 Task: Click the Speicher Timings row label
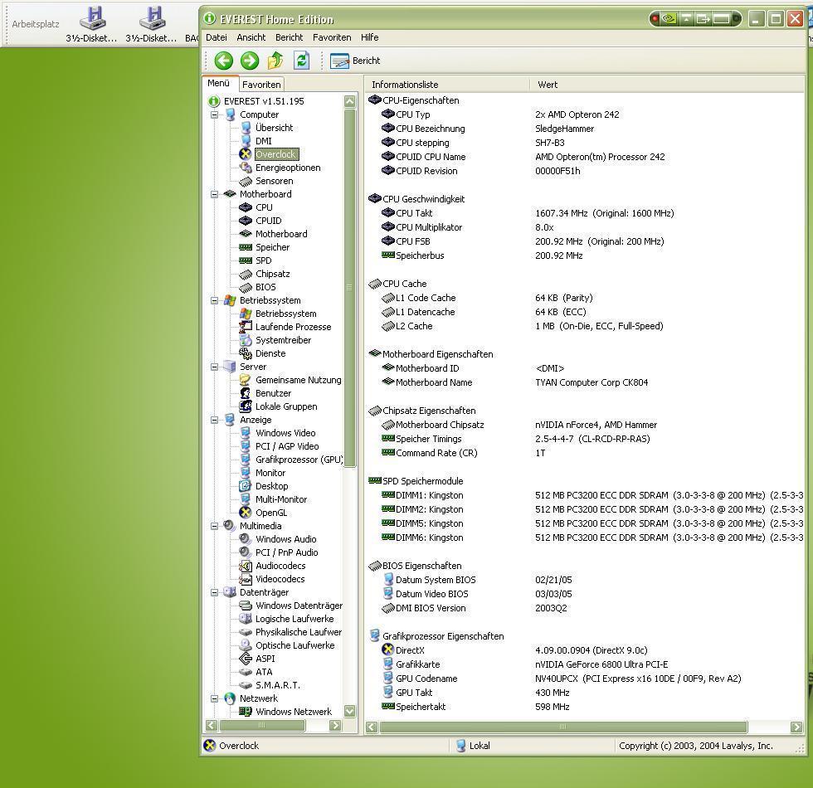pos(428,439)
